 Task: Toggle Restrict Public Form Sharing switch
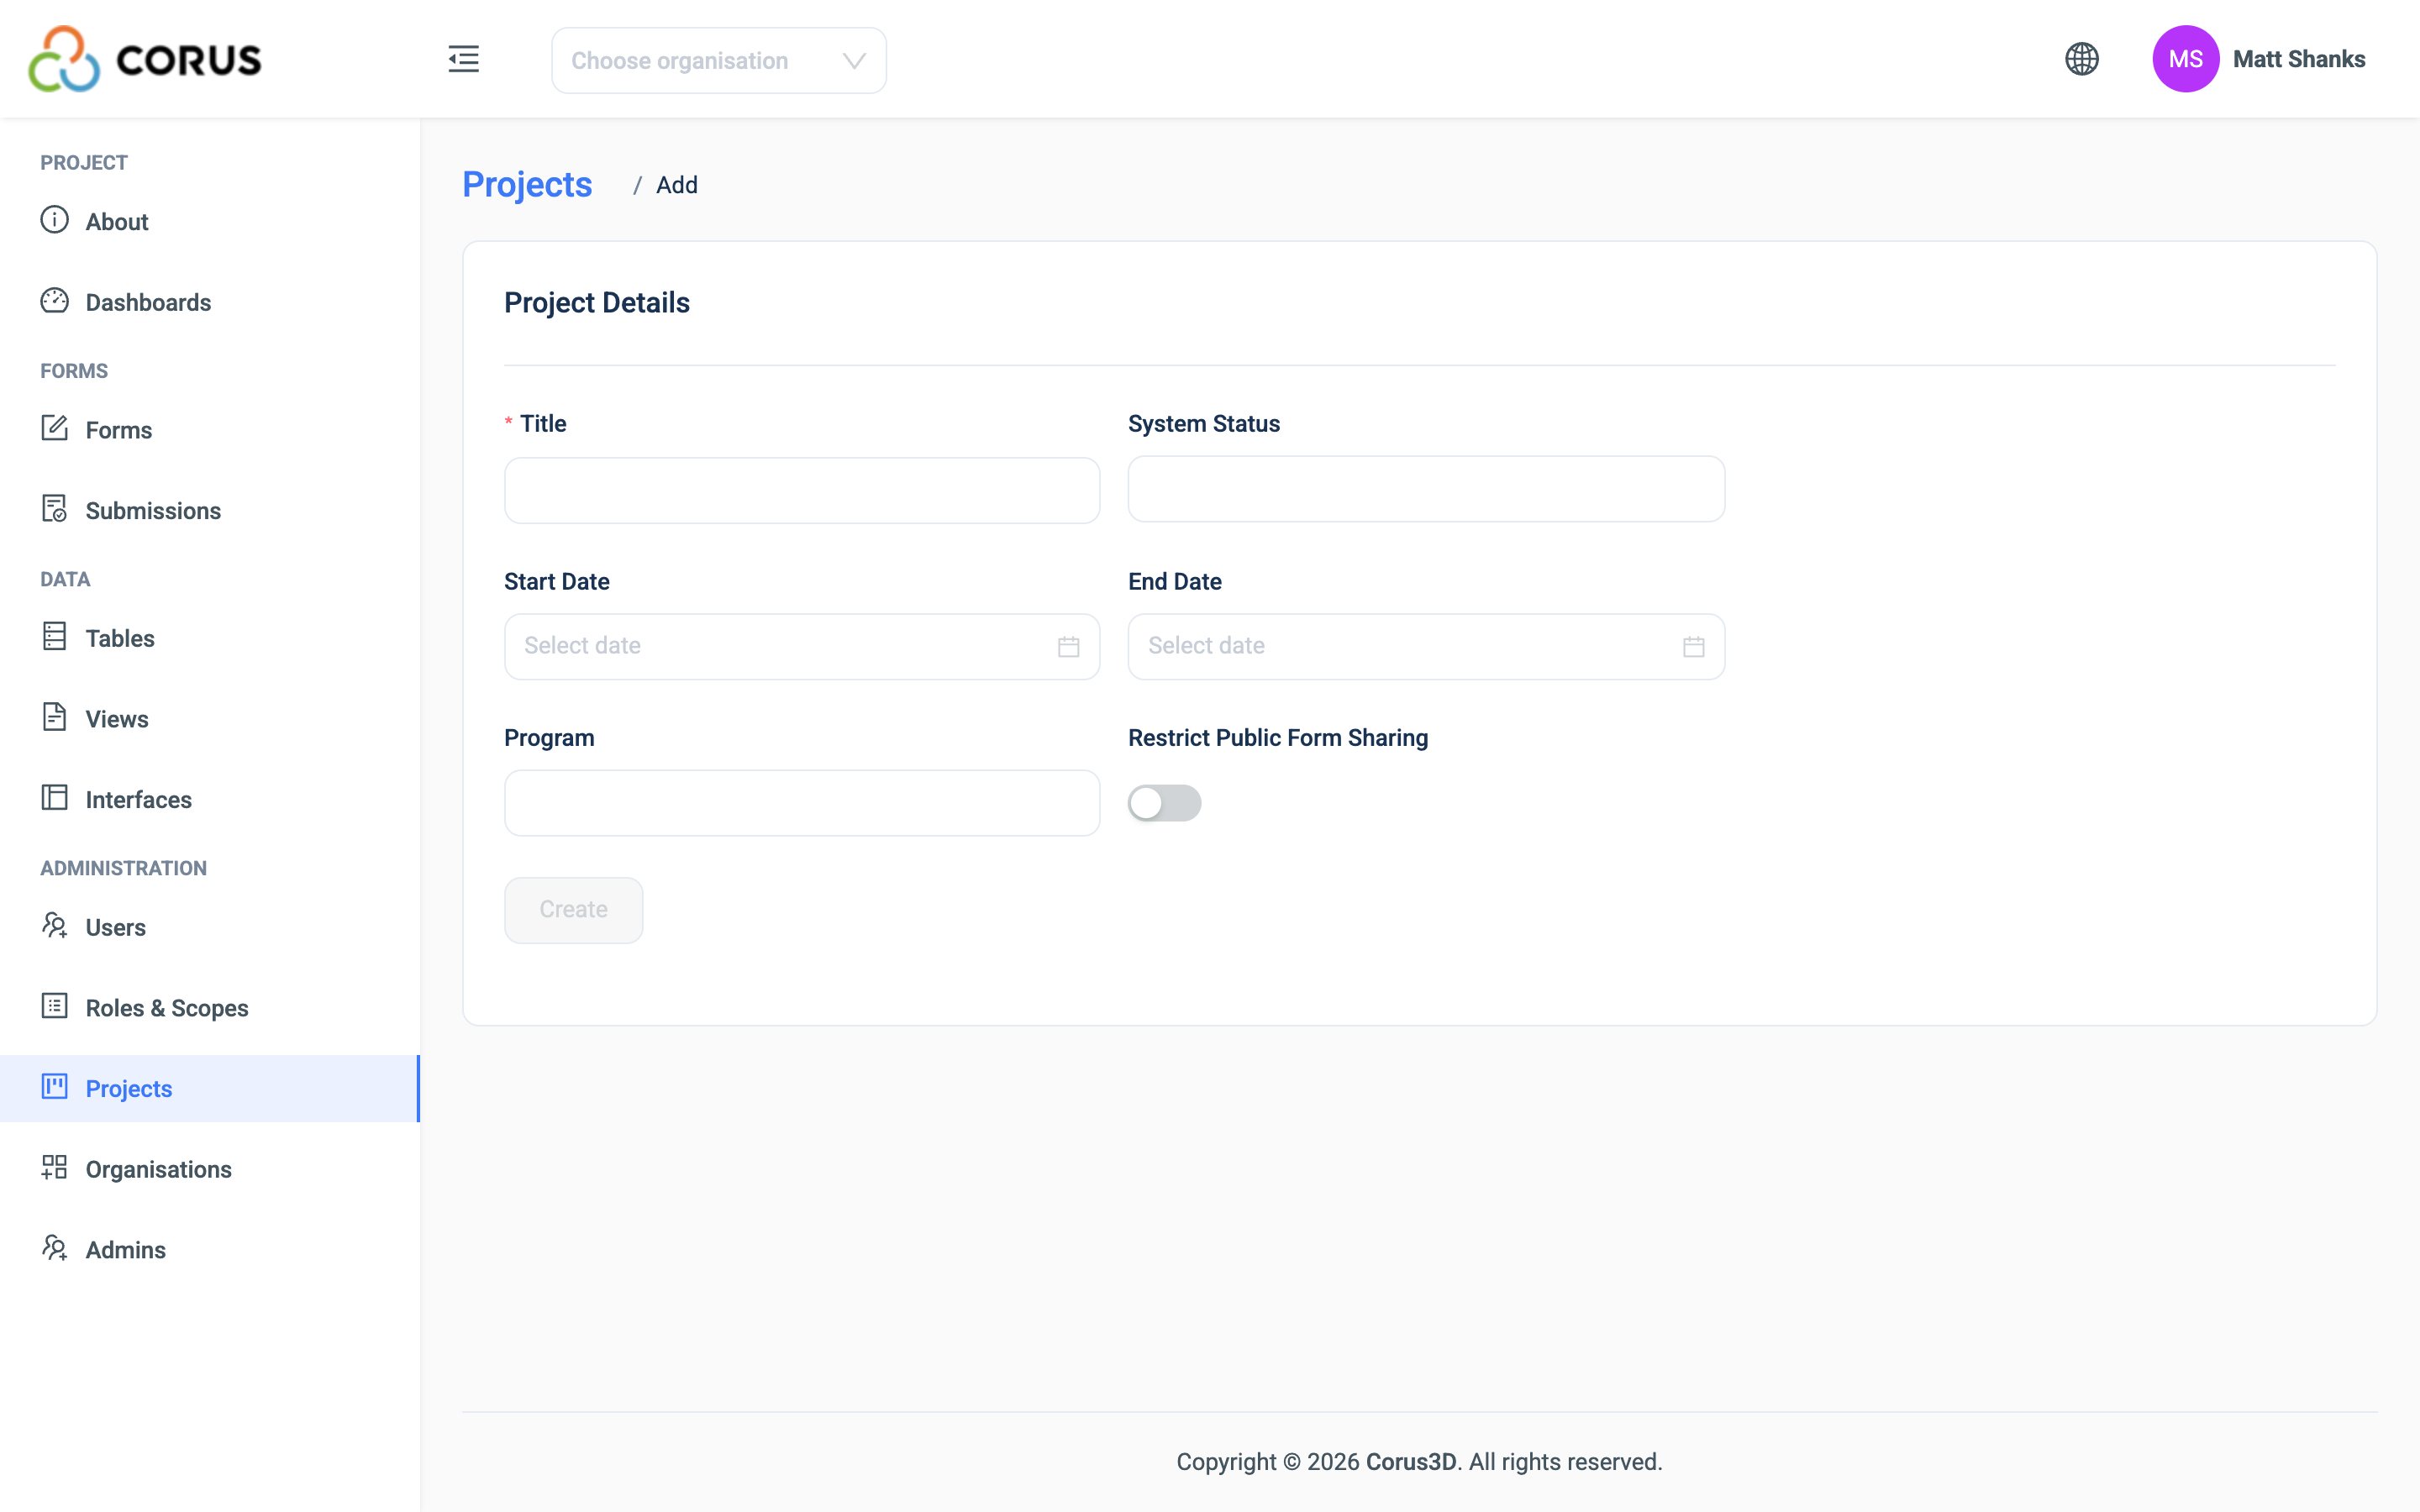pos(1164,803)
